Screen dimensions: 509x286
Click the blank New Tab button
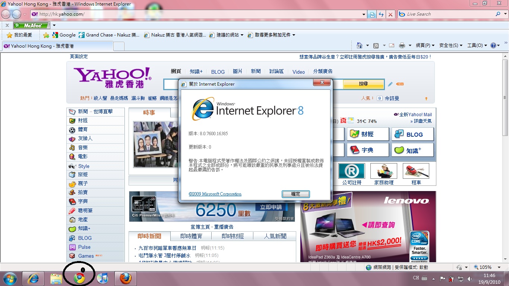point(119,46)
